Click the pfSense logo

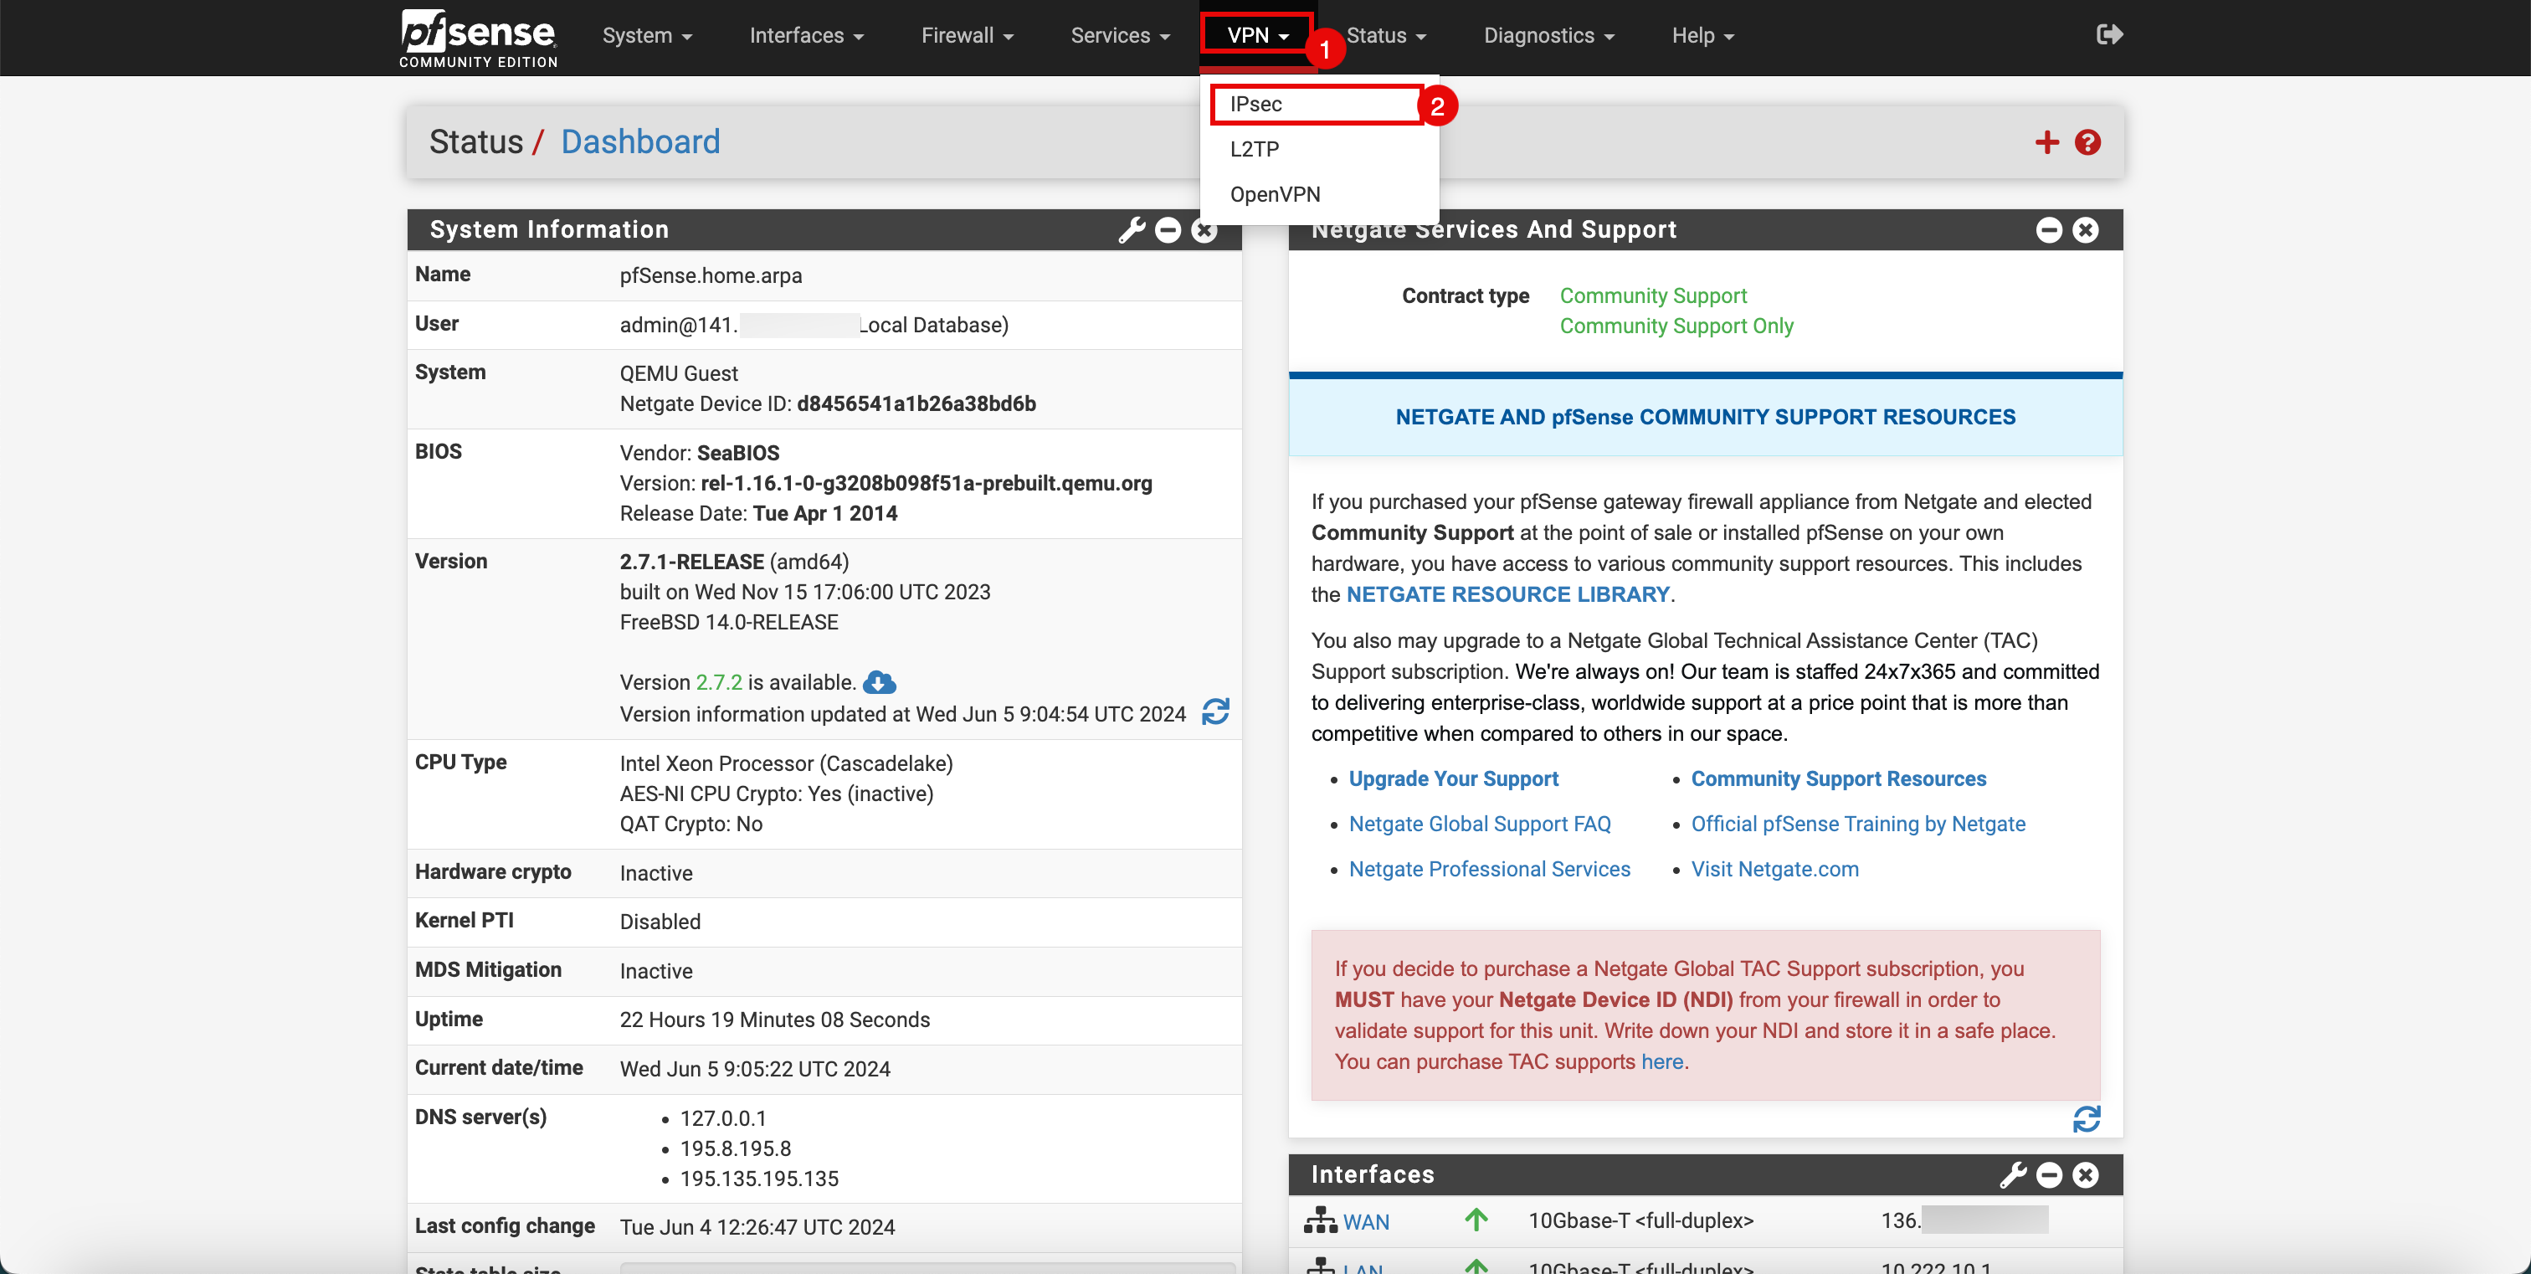click(x=479, y=38)
